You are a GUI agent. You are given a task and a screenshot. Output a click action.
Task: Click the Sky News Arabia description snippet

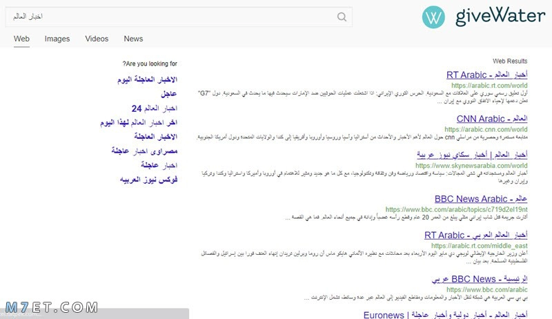pos(364,177)
